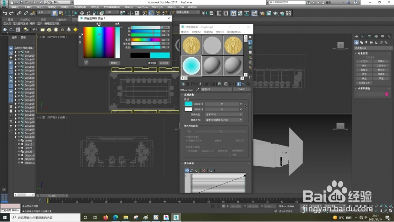Open the Civil View menu
The height and width of the screenshot is (222, 394).
pyautogui.click(x=142, y=7)
